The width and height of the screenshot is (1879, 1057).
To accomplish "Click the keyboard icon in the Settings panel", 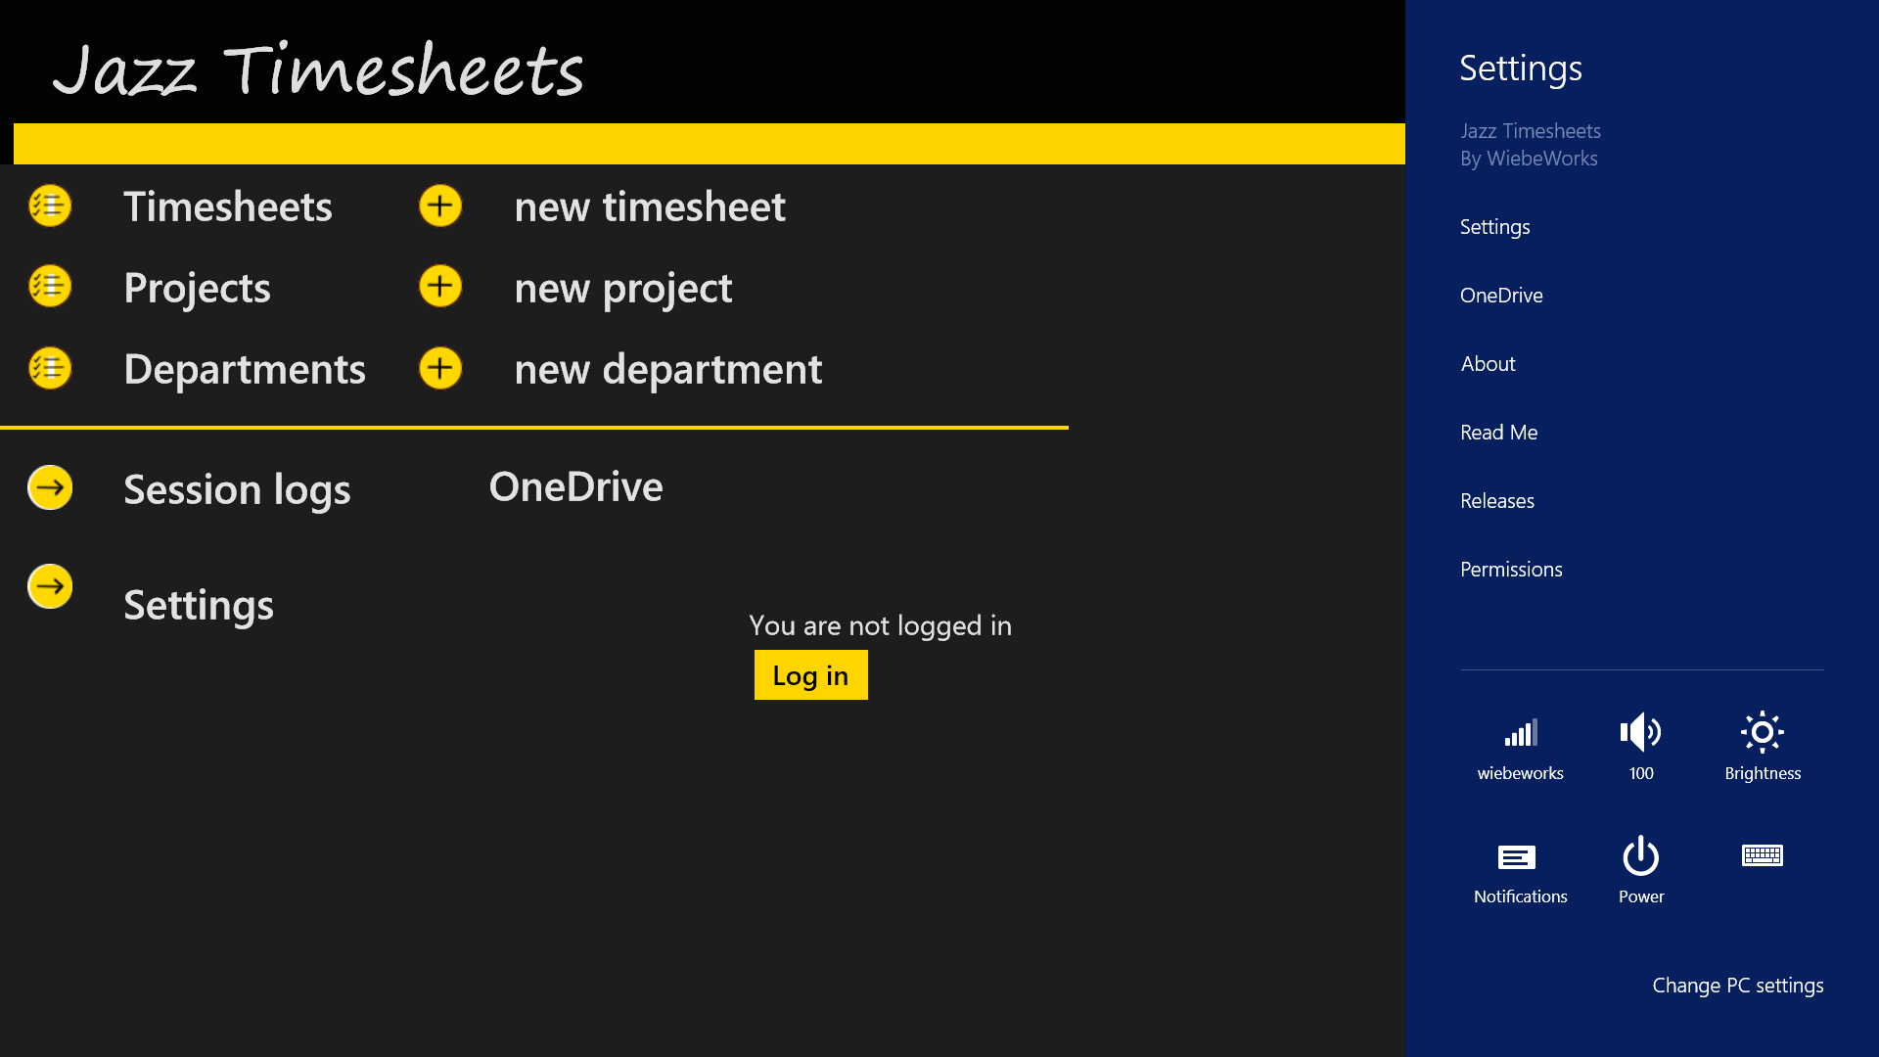I will pyautogui.click(x=1762, y=856).
